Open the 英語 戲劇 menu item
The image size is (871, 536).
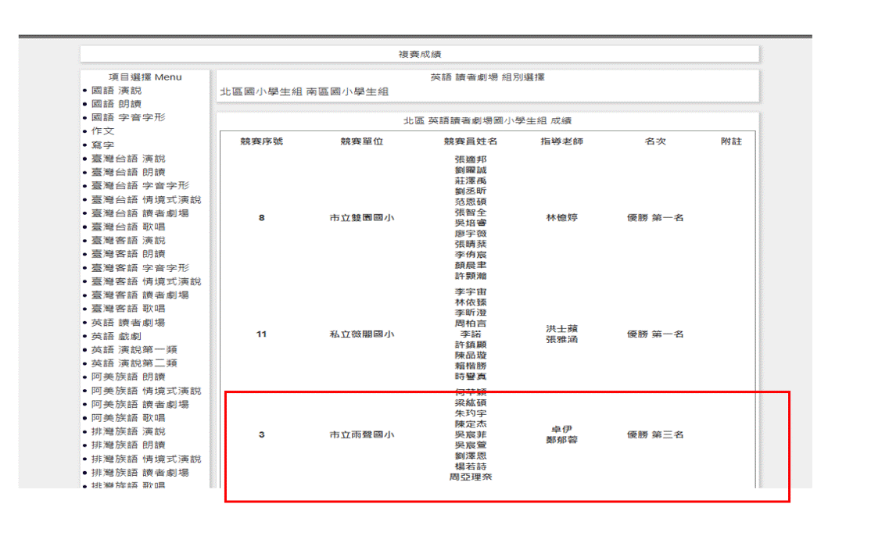click(x=116, y=336)
